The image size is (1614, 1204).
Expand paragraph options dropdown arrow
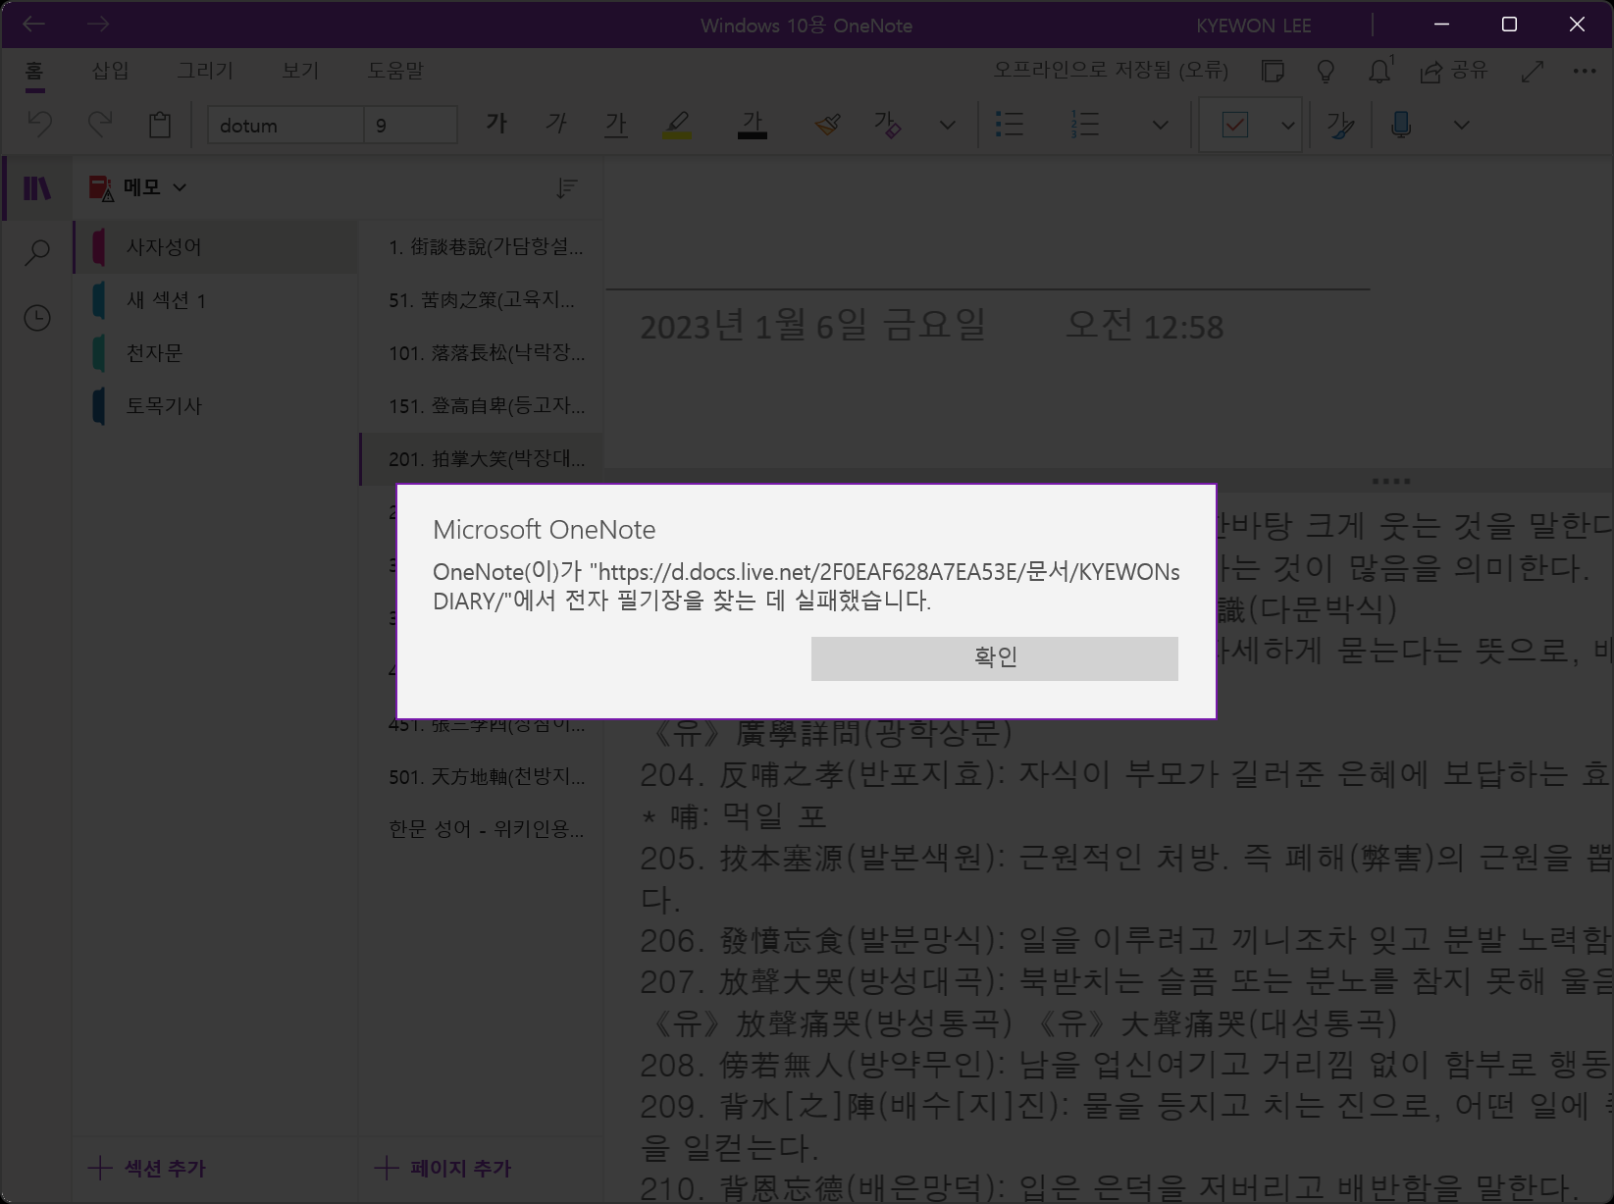1160,125
